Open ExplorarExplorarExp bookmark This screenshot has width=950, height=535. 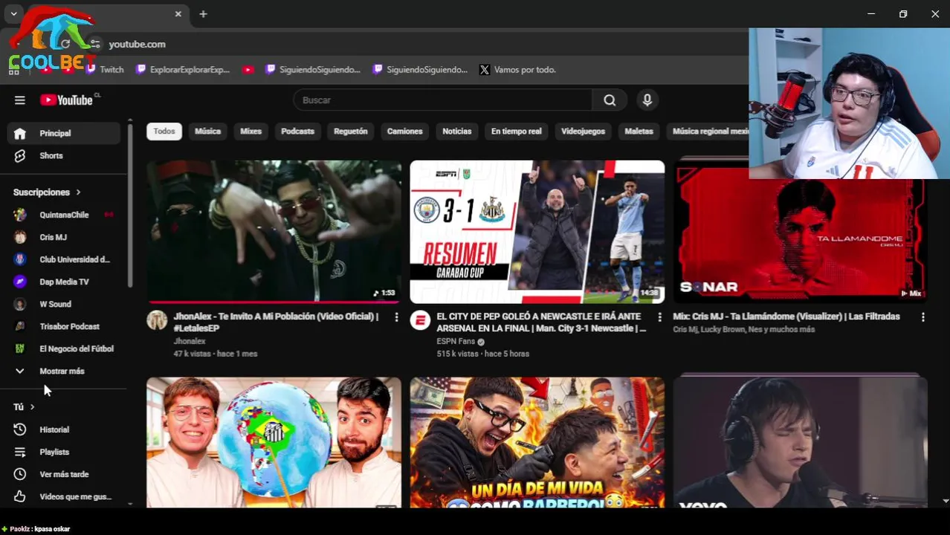(183, 70)
